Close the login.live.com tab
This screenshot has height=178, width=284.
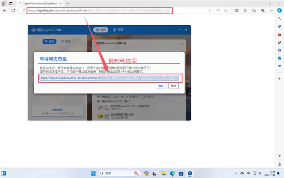click(61, 4)
